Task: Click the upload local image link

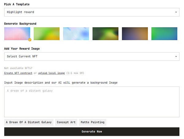Action: tap(51, 73)
